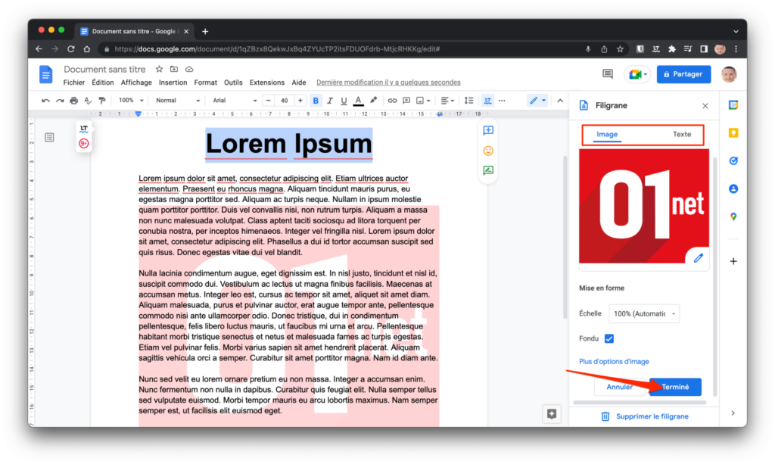Move document using folder icon

pos(174,69)
